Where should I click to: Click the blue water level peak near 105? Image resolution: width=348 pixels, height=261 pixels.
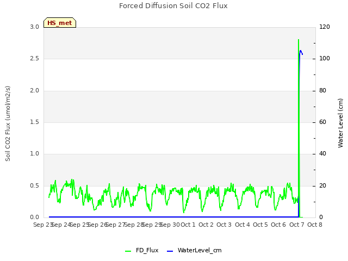pyautogui.click(x=301, y=51)
